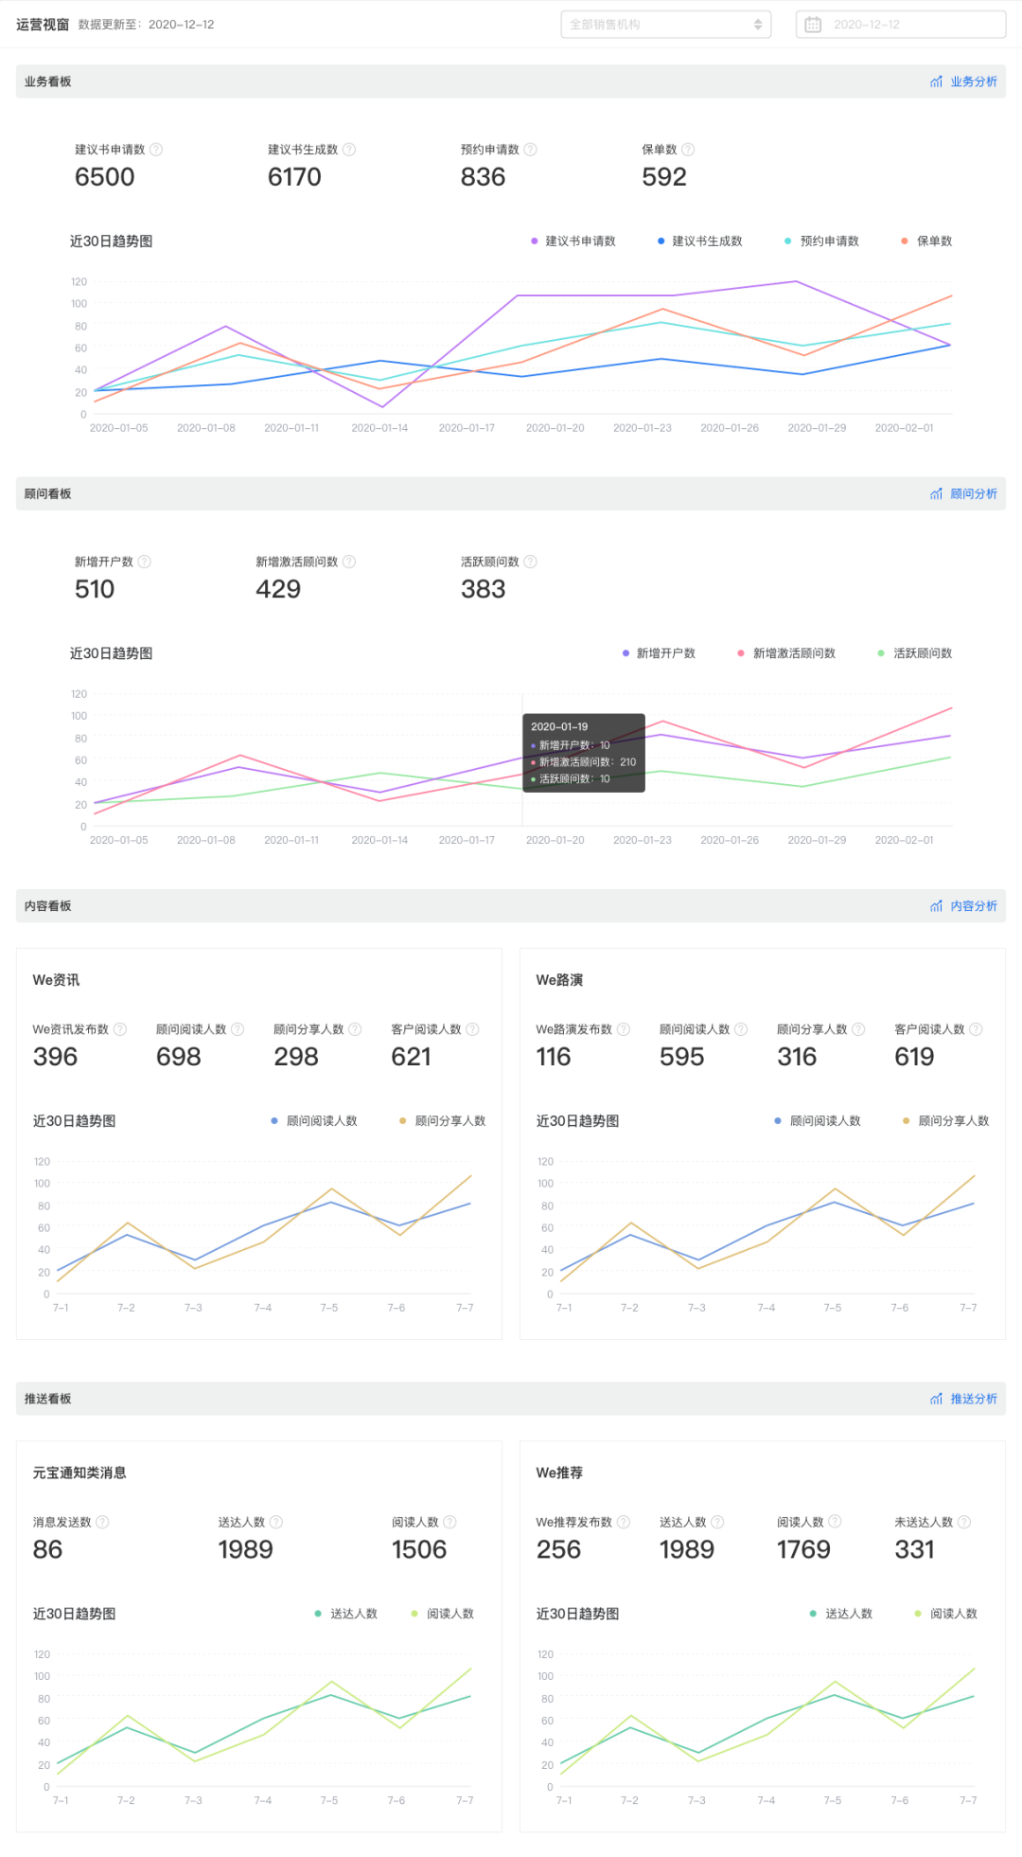This screenshot has width=1022, height=1857.
Task: Open the 全部销售机构 dropdown
Action: 666,25
